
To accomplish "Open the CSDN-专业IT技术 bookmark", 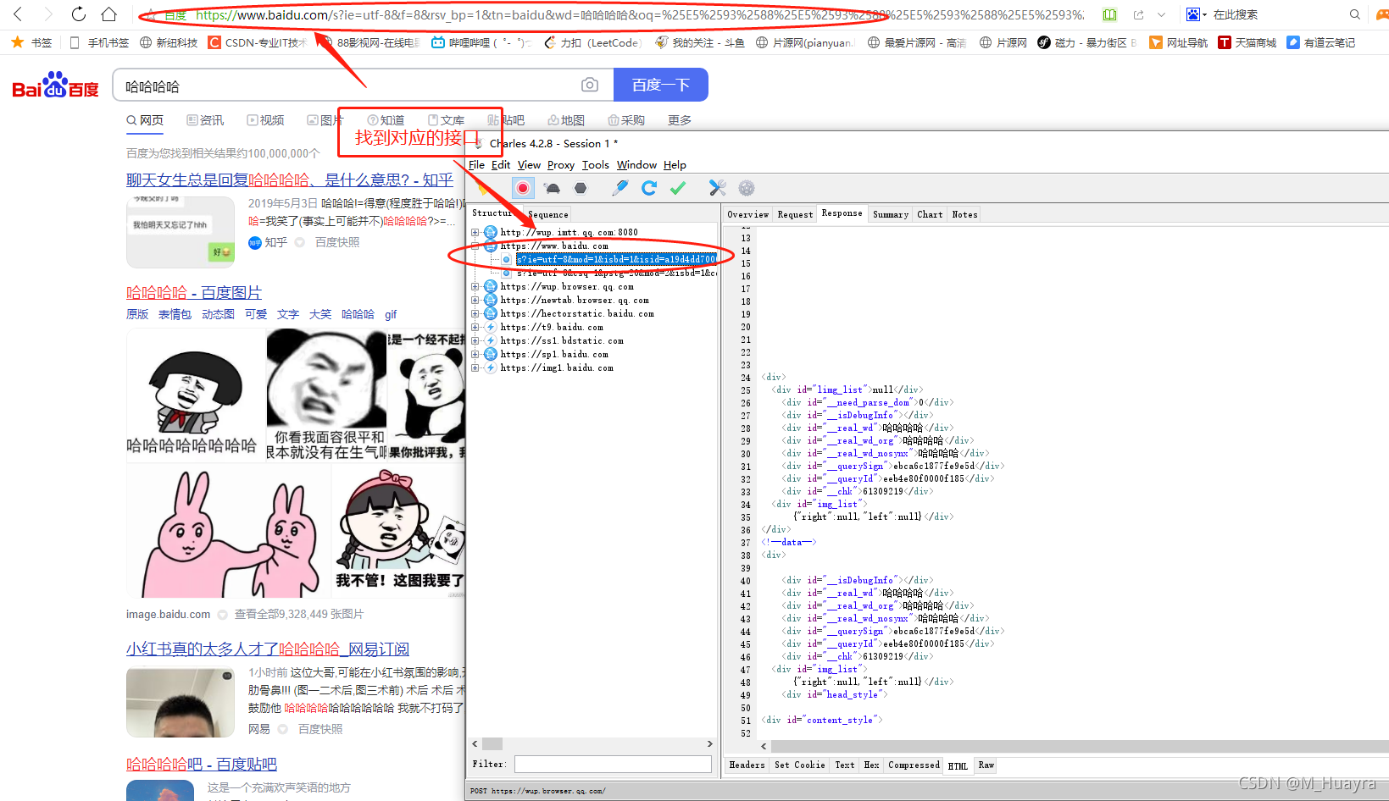I will point(258,42).
